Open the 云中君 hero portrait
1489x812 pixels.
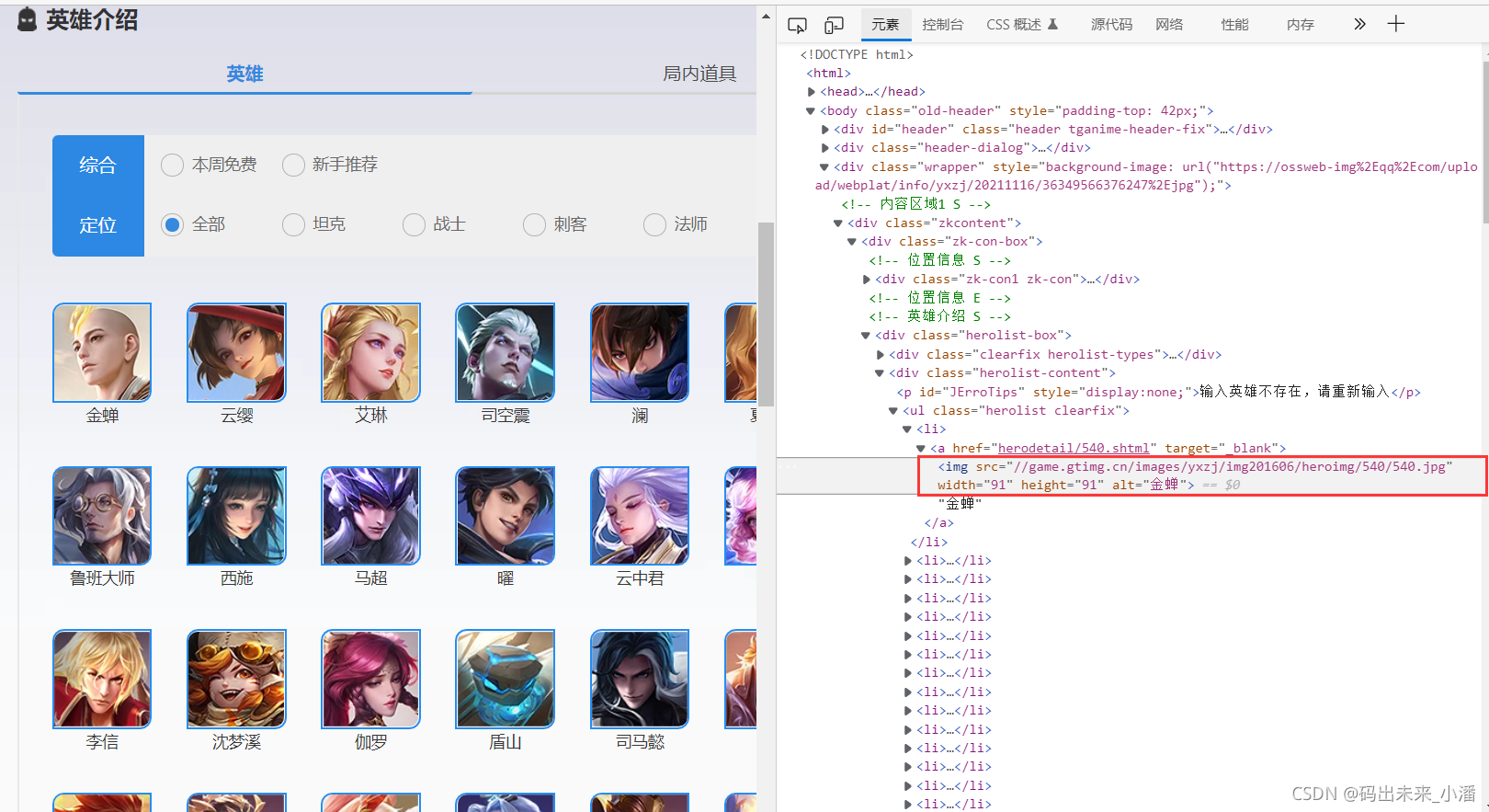click(x=640, y=516)
